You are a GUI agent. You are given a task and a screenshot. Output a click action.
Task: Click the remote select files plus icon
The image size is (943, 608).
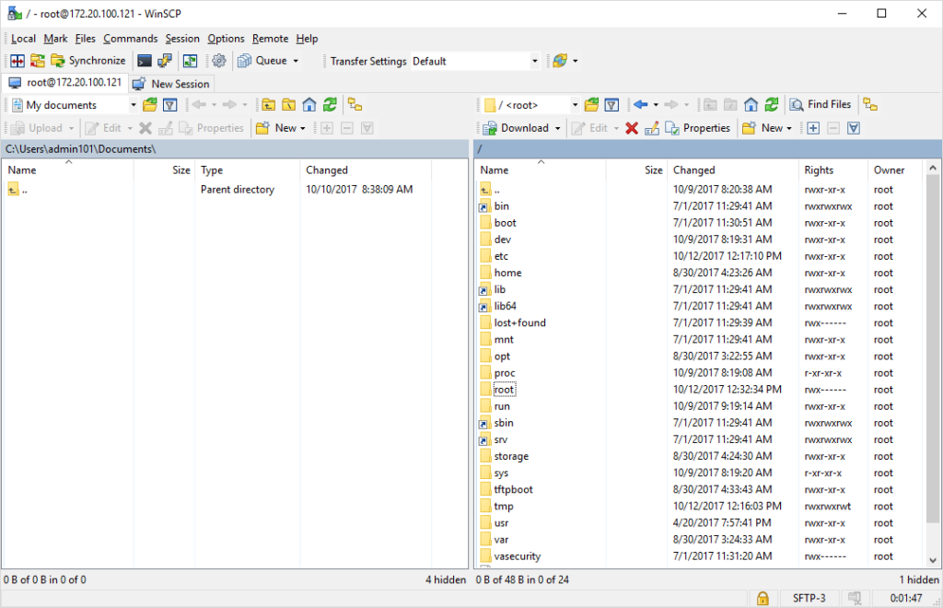[813, 128]
